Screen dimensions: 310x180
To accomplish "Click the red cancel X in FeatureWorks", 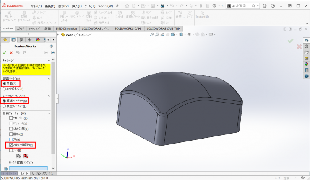I will (x=11, y=52).
